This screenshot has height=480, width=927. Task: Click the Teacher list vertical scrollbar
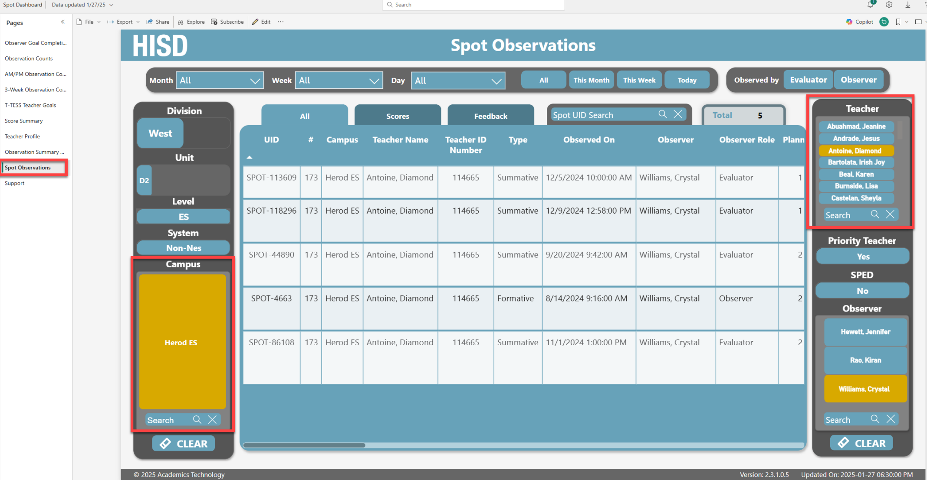click(900, 130)
